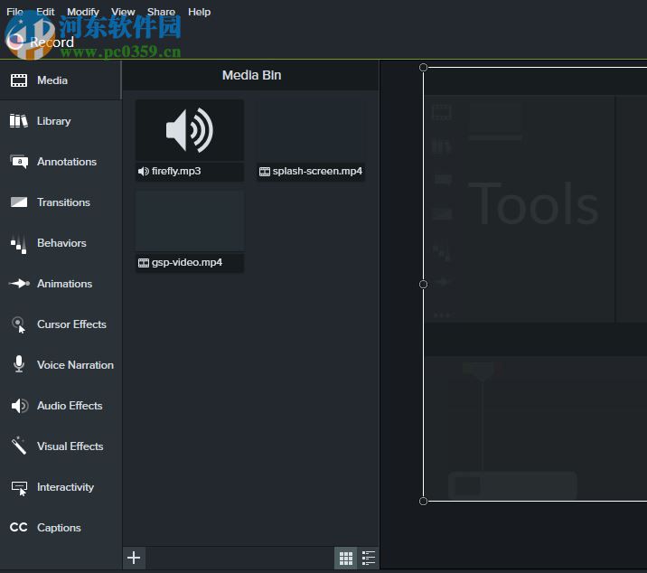The image size is (647, 573).
Task: Click the Transitions label
Action: pyautogui.click(x=63, y=202)
